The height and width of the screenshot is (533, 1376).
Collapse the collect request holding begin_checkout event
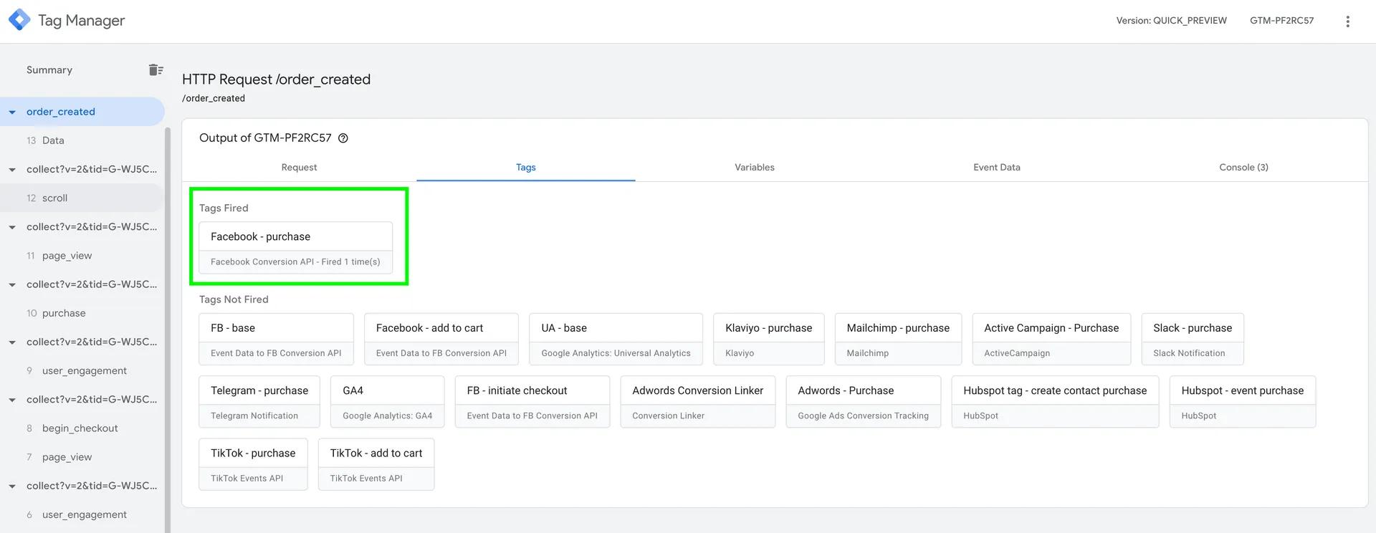pos(12,400)
